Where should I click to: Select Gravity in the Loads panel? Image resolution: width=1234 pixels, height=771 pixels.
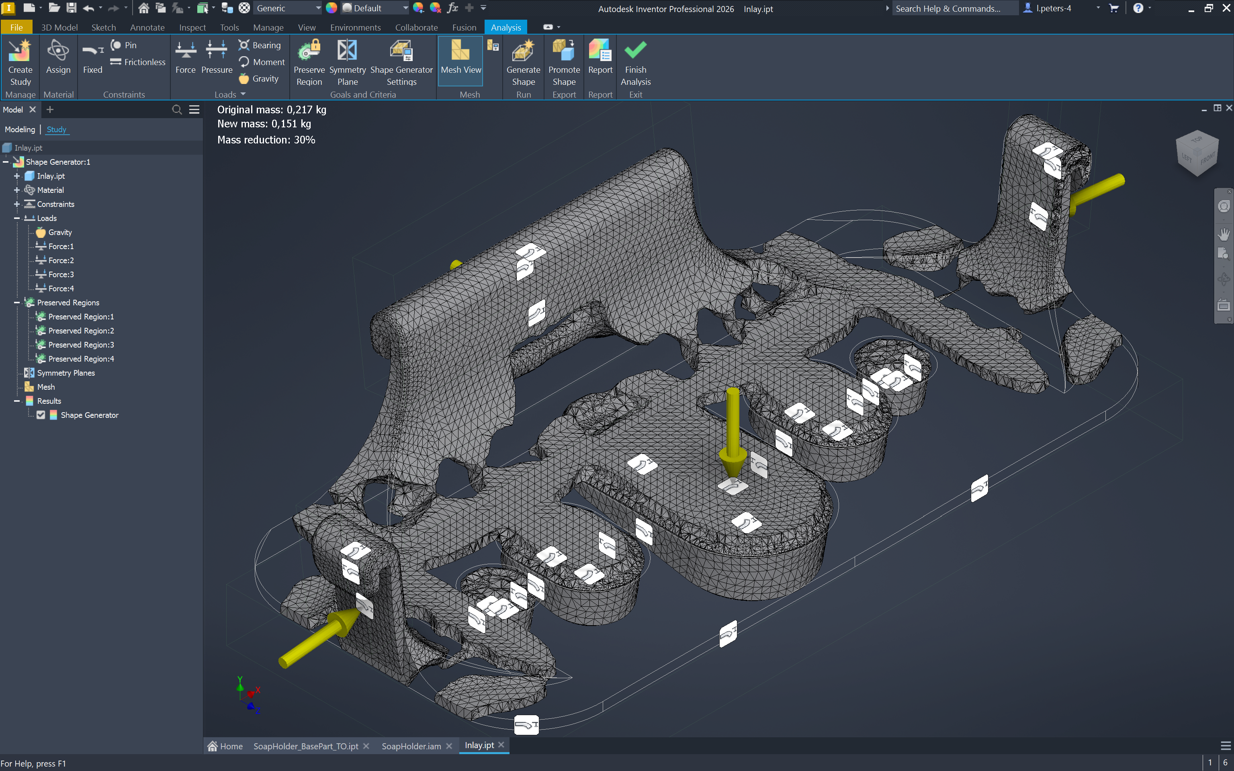(x=259, y=78)
